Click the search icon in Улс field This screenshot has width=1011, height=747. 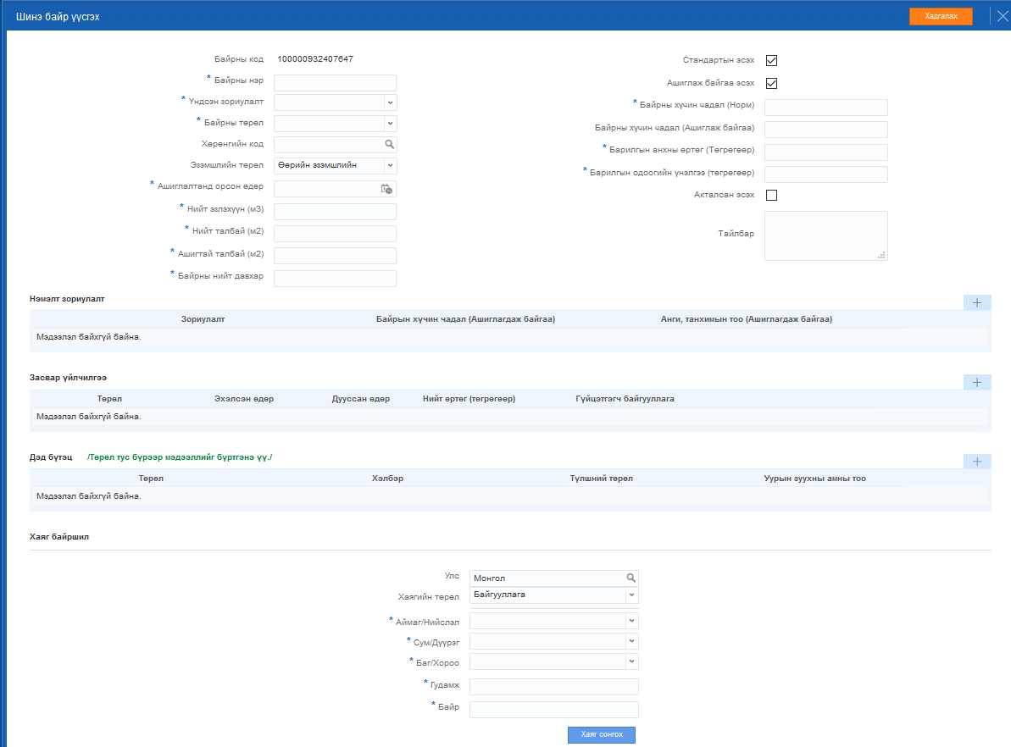631,578
